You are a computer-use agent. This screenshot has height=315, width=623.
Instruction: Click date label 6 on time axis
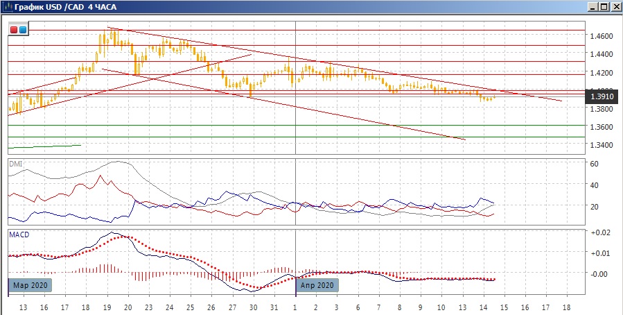click(358, 307)
